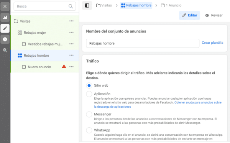The image size is (230, 143).
Task: Toggle the side panel layout icon
Action: click(x=87, y=5)
